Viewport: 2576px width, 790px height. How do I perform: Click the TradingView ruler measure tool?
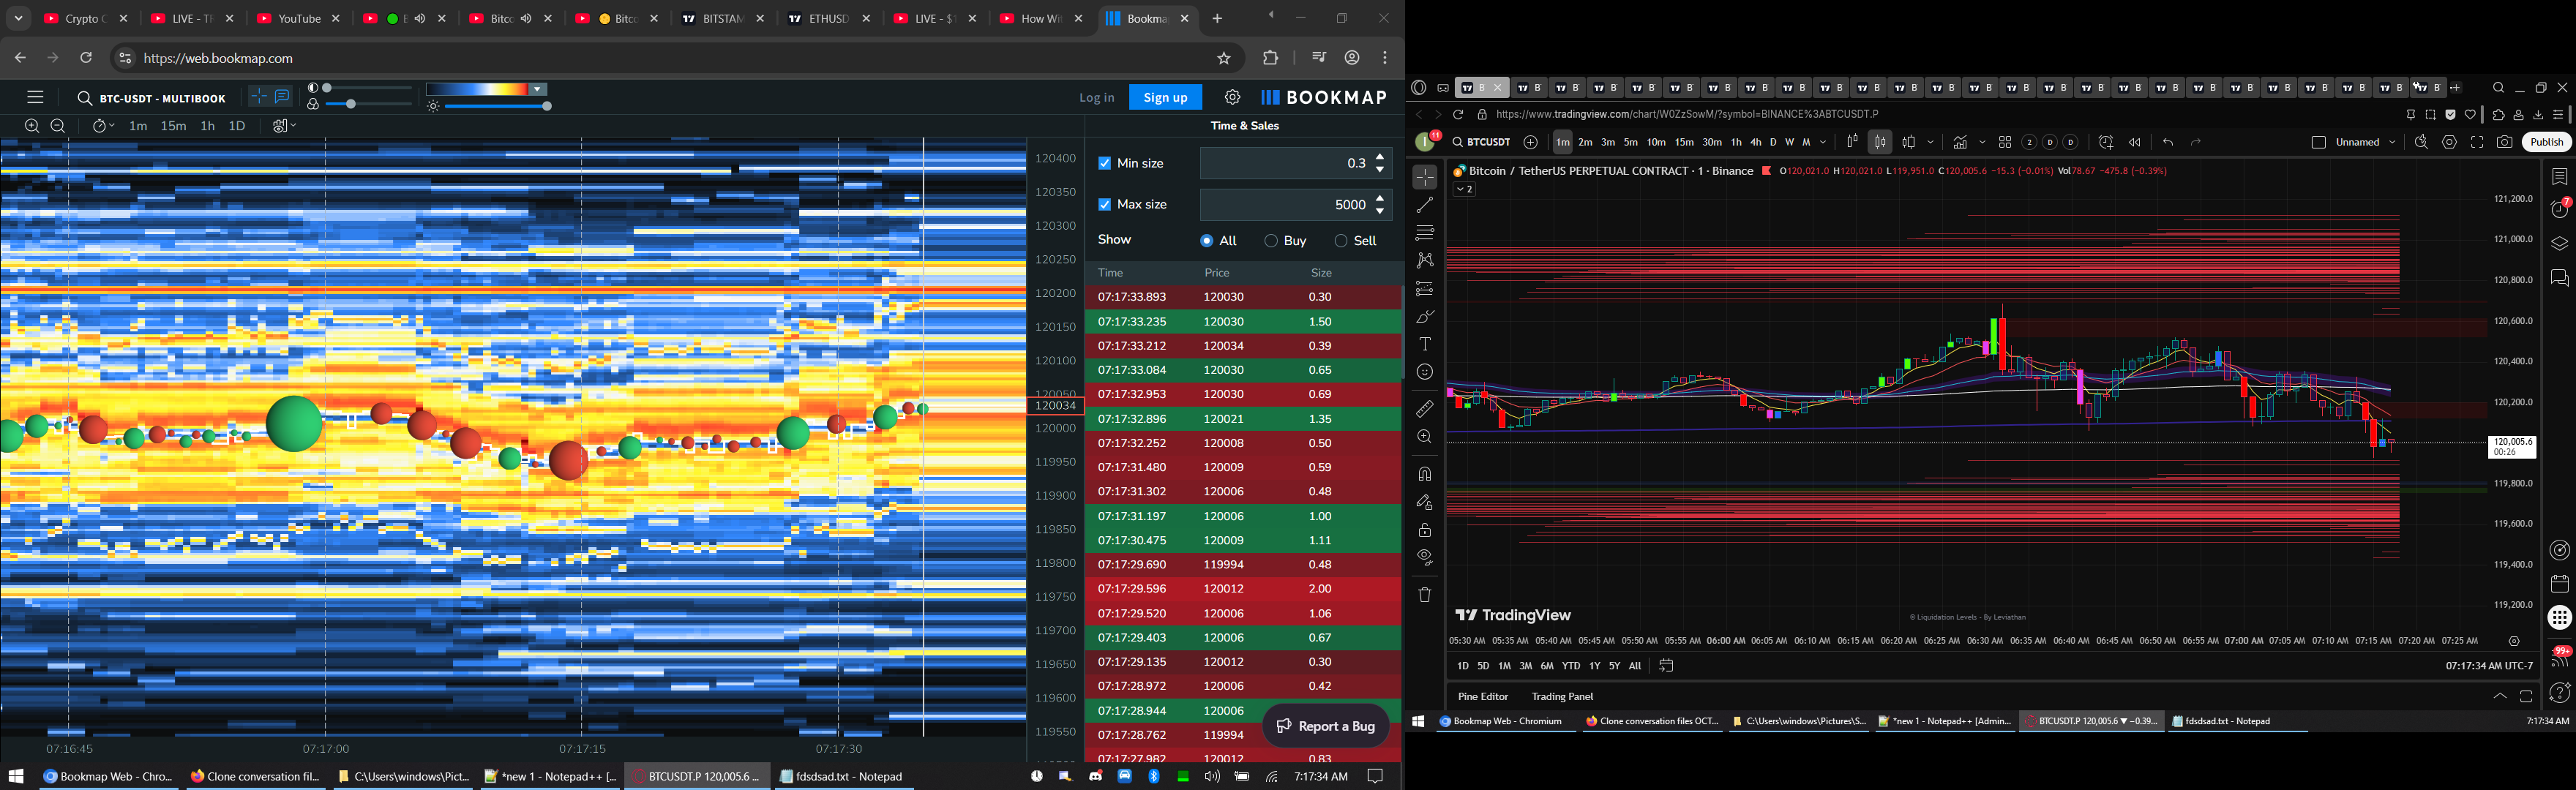[x=1425, y=409]
